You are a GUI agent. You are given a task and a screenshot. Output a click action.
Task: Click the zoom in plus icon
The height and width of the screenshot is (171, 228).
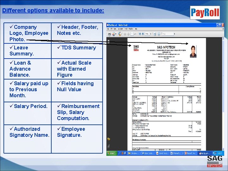coord(143,34)
